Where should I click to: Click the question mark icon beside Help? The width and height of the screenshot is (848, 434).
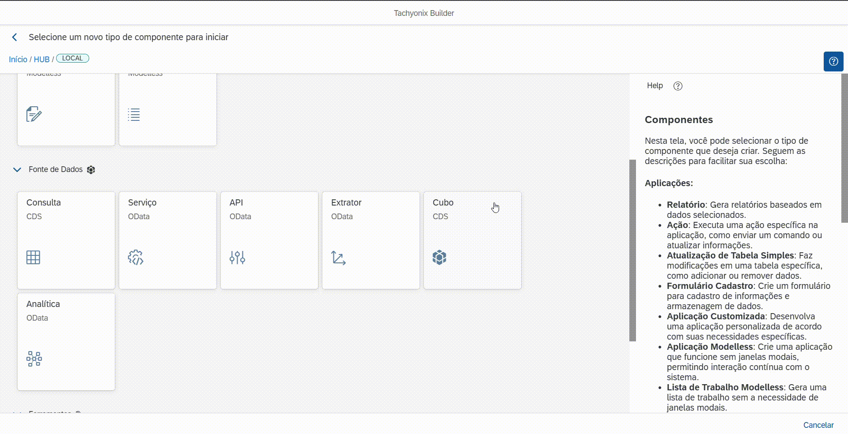[678, 86]
